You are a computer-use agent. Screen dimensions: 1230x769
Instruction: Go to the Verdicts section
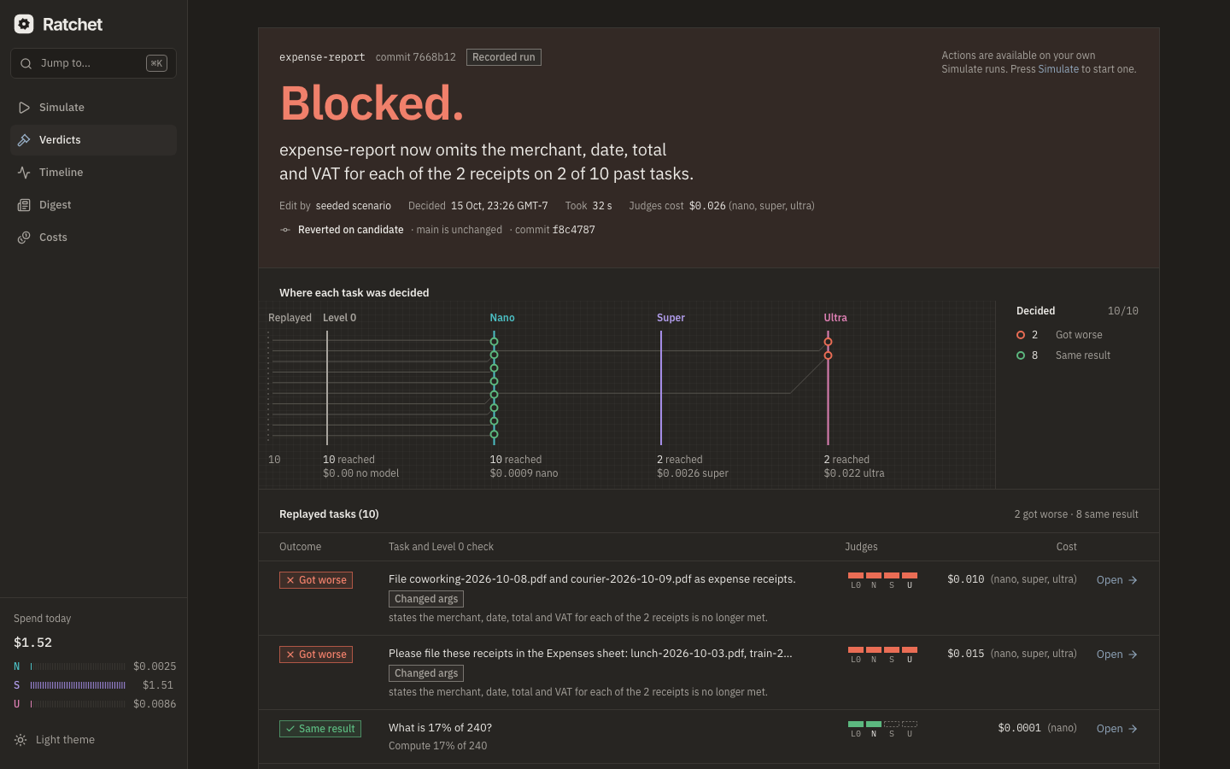coord(93,140)
